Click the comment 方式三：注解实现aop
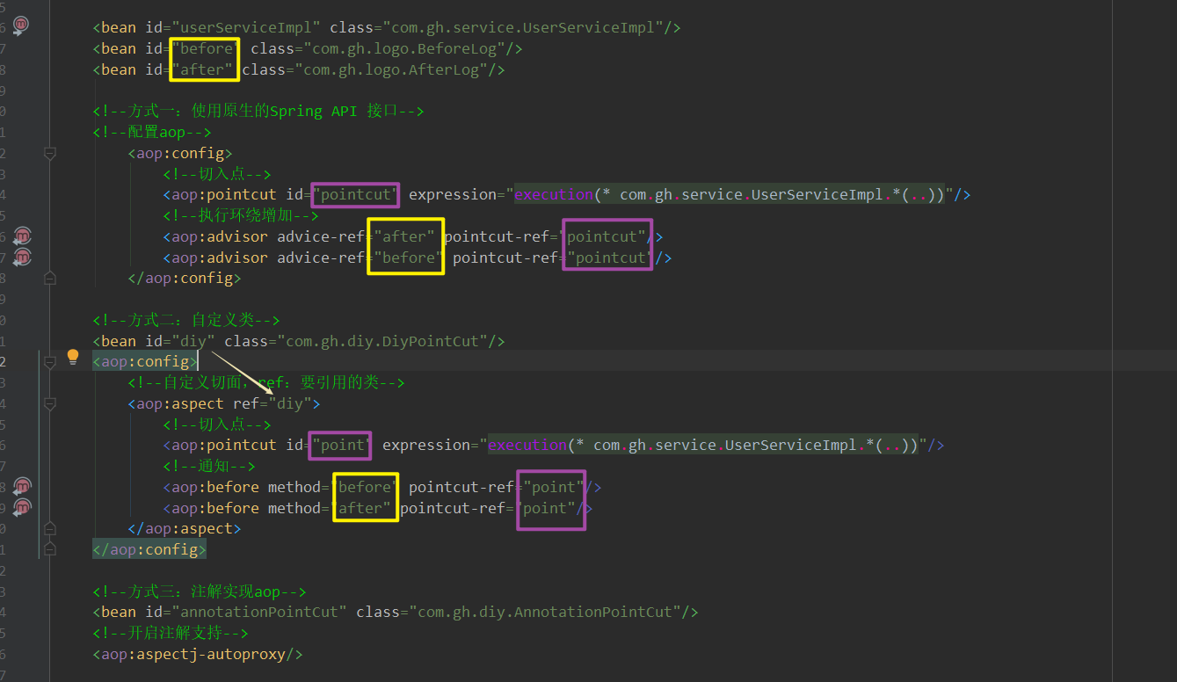Viewport: 1177px width, 682px height. pos(200,591)
